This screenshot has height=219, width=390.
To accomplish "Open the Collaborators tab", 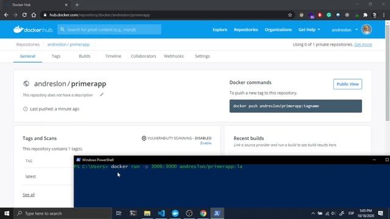I will coord(143,56).
